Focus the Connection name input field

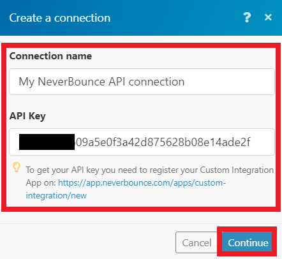pos(142,82)
